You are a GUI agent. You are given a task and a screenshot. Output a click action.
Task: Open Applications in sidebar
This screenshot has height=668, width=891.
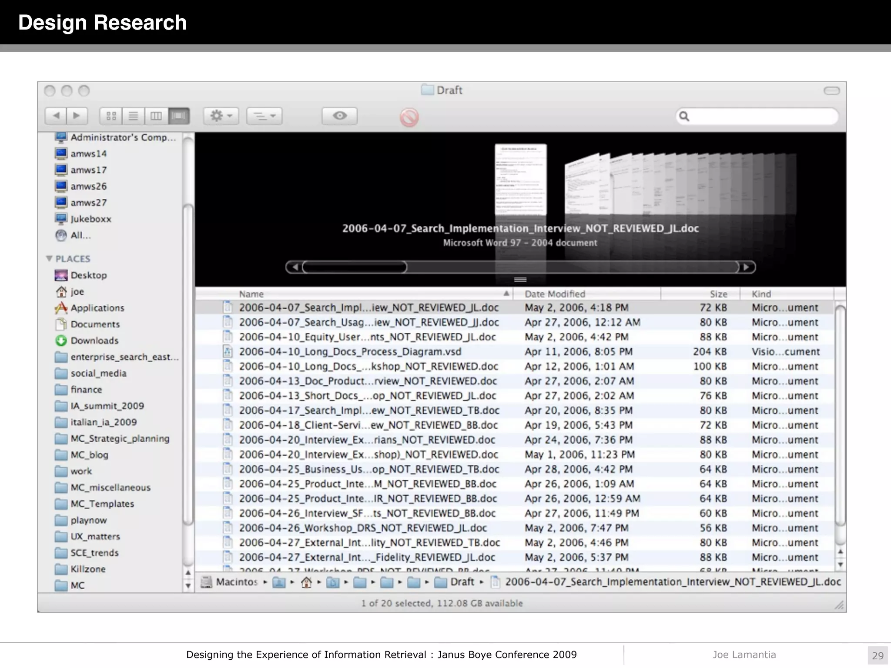click(x=90, y=308)
